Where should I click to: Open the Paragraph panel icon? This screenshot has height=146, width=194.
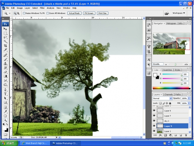tap(149, 65)
